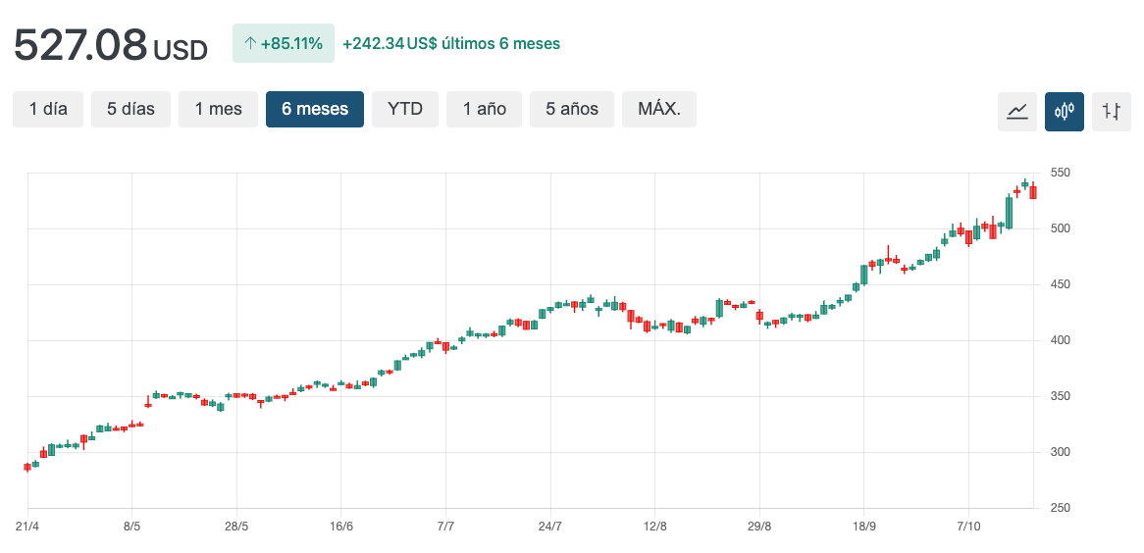The height and width of the screenshot is (553, 1144).
Task: Select the candlestick chart type icon
Action: pyautogui.click(x=1065, y=111)
